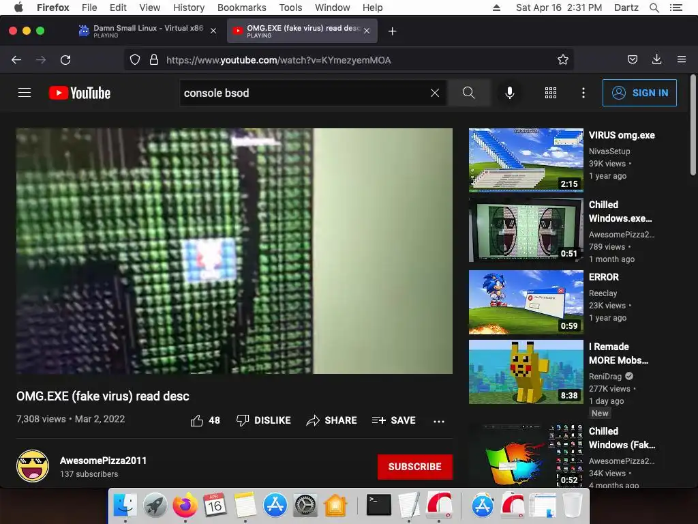The image size is (698, 524).
Task: Click the ReniDrag channel name
Action: pyautogui.click(x=605, y=376)
